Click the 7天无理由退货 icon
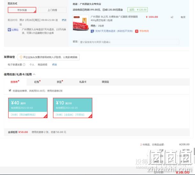The image size is (195, 175). [92, 31]
